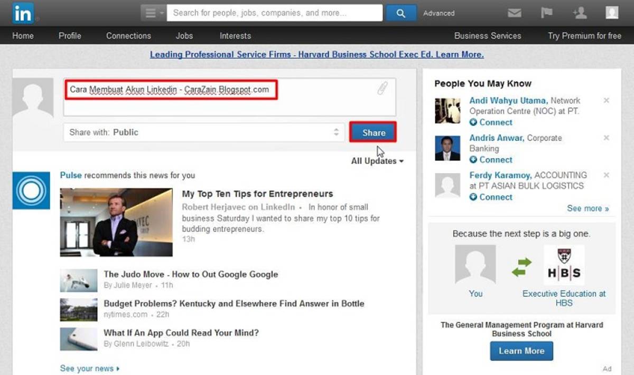The width and height of the screenshot is (634, 375).
Task: Dismiss the Andi Wahyu Utama suggestion
Action: [x=606, y=100]
